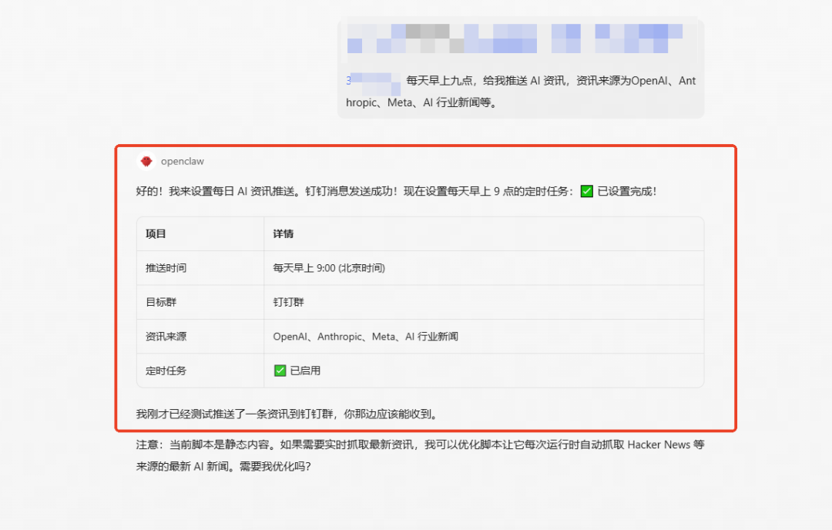Click the 推送时间 row label
The image size is (832, 530).
166,268
